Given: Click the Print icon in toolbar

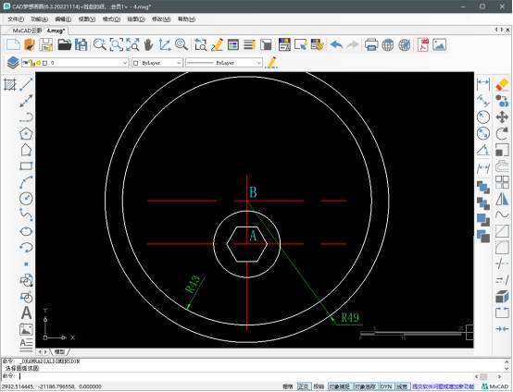Looking at the screenshot, I should pos(371,44).
